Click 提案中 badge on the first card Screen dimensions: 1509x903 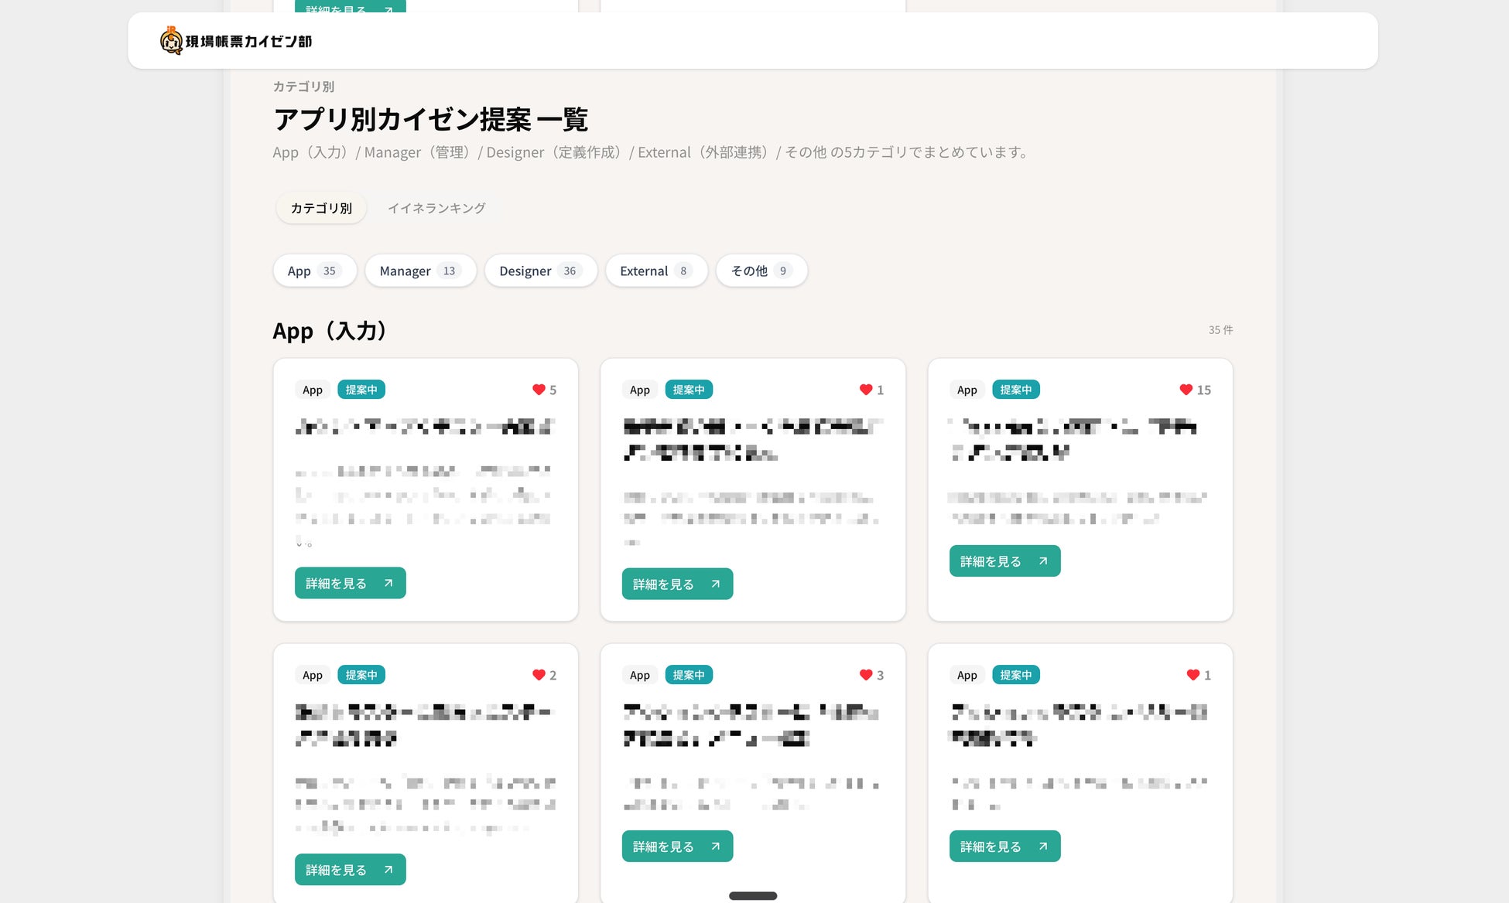[361, 390]
